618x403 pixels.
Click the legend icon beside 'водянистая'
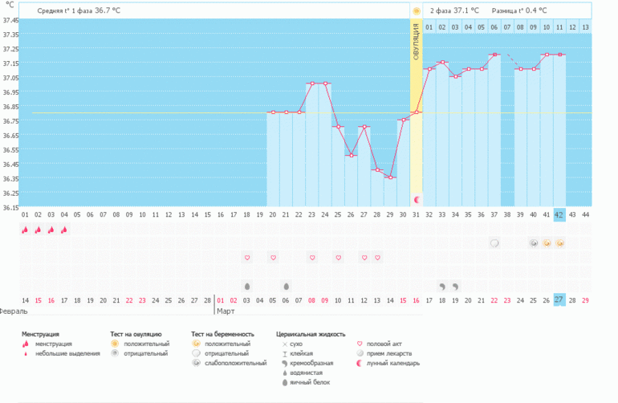[x=285, y=373]
